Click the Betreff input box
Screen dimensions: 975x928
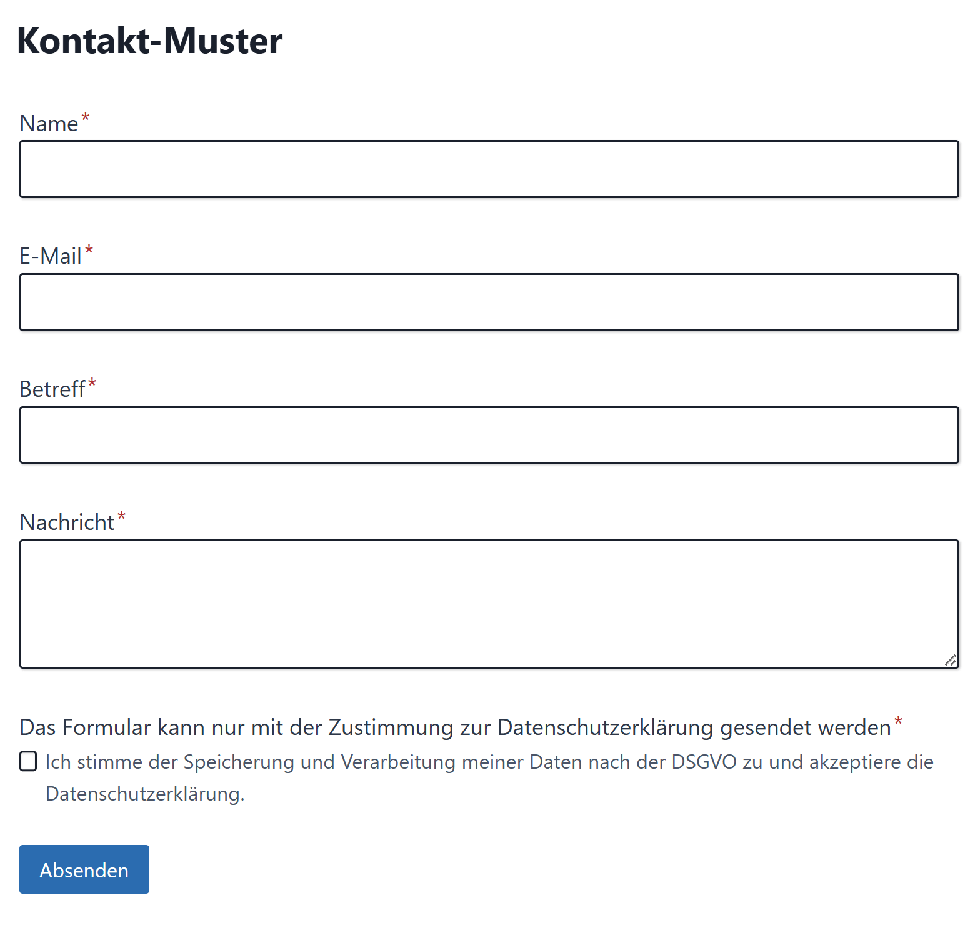pyautogui.click(x=489, y=435)
